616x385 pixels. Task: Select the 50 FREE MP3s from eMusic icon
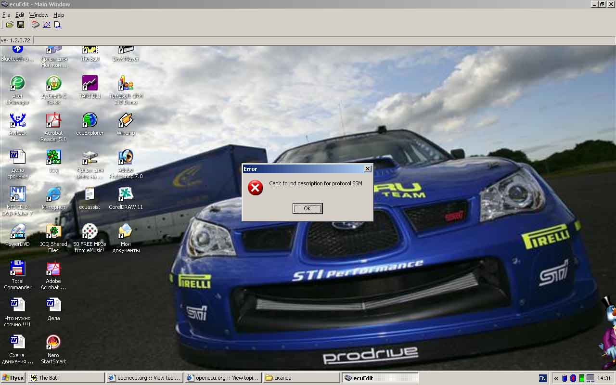pyautogui.click(x=90, y=238)
